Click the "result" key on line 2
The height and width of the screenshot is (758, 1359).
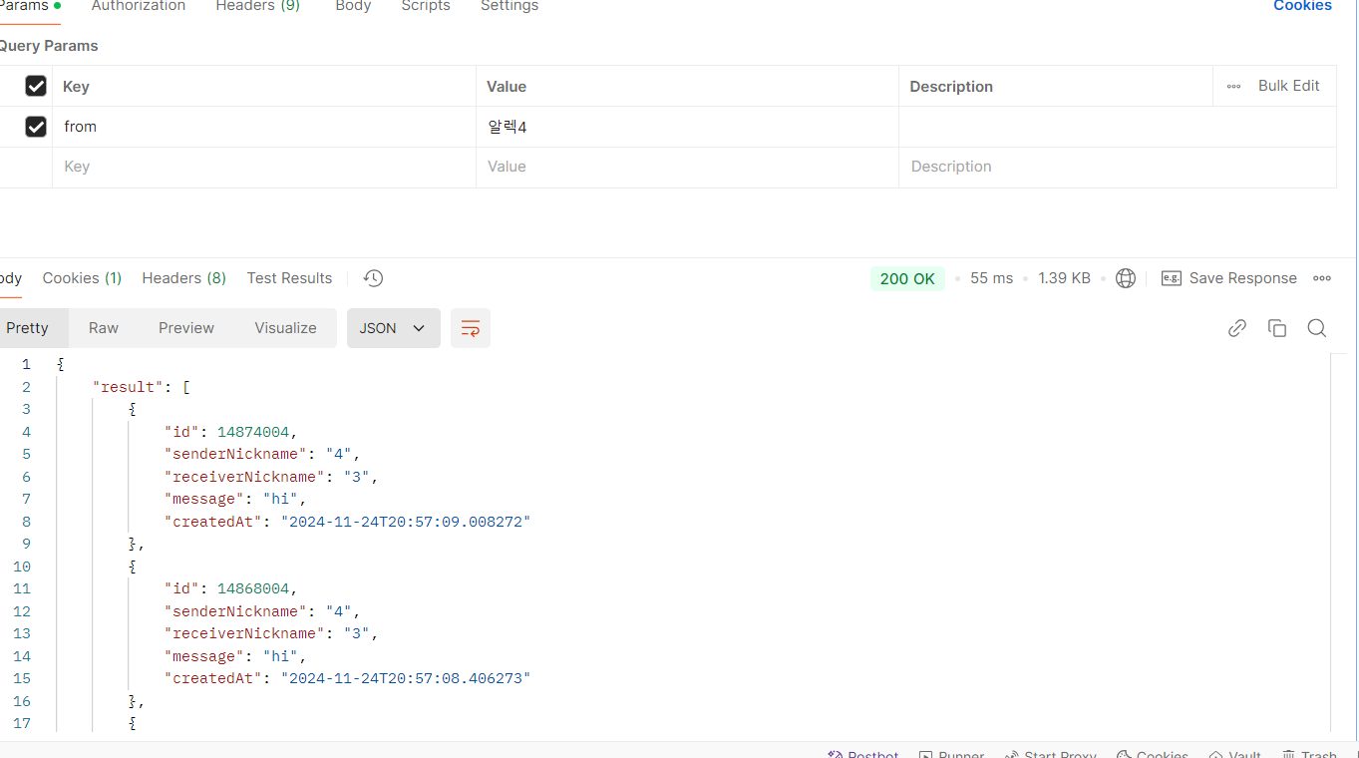[129, 387]
